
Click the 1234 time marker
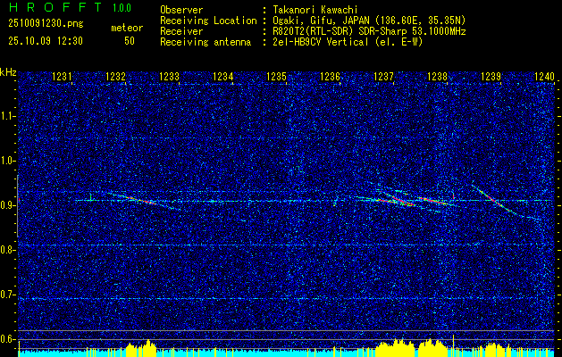coord(223,76)
